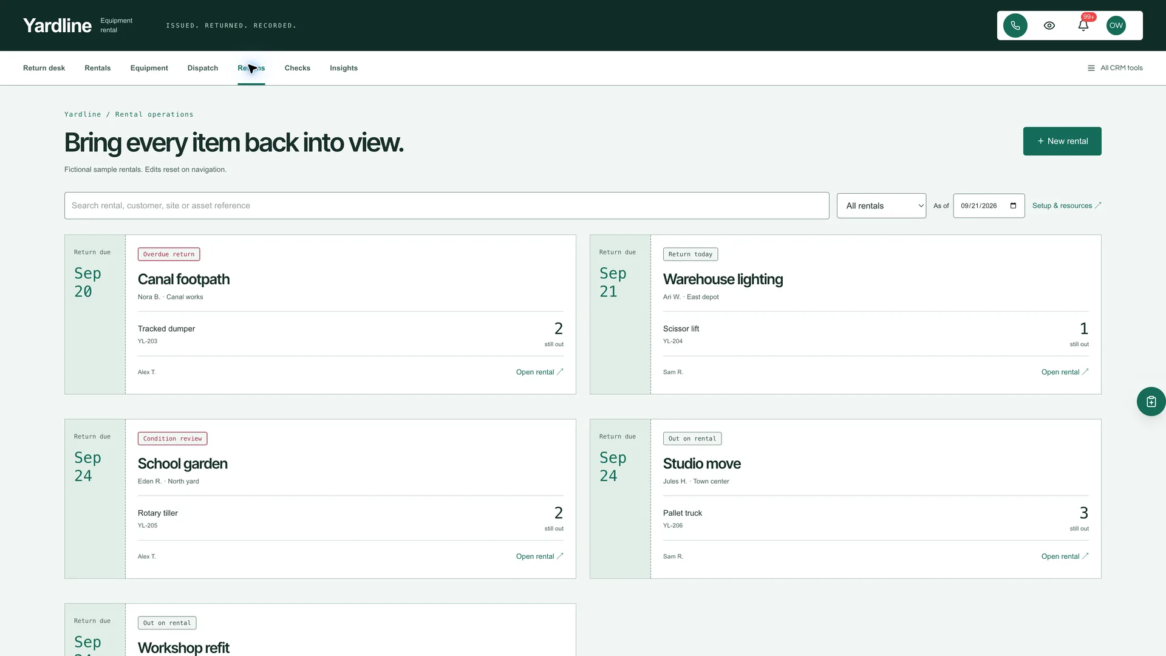This screenshot has width=1166, height=656.
Task: Click the Scissor lift item row
Action: (x=876, y=334)
